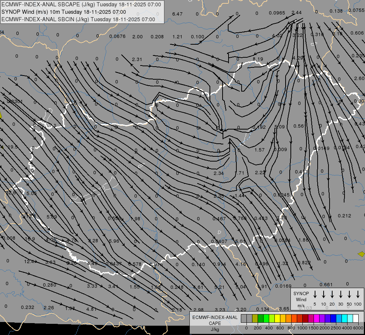Image resolution: width=365 pixels, height=335 pixels.
Task: Click the 6.47 value near top
Action: [x=177, y=14]
